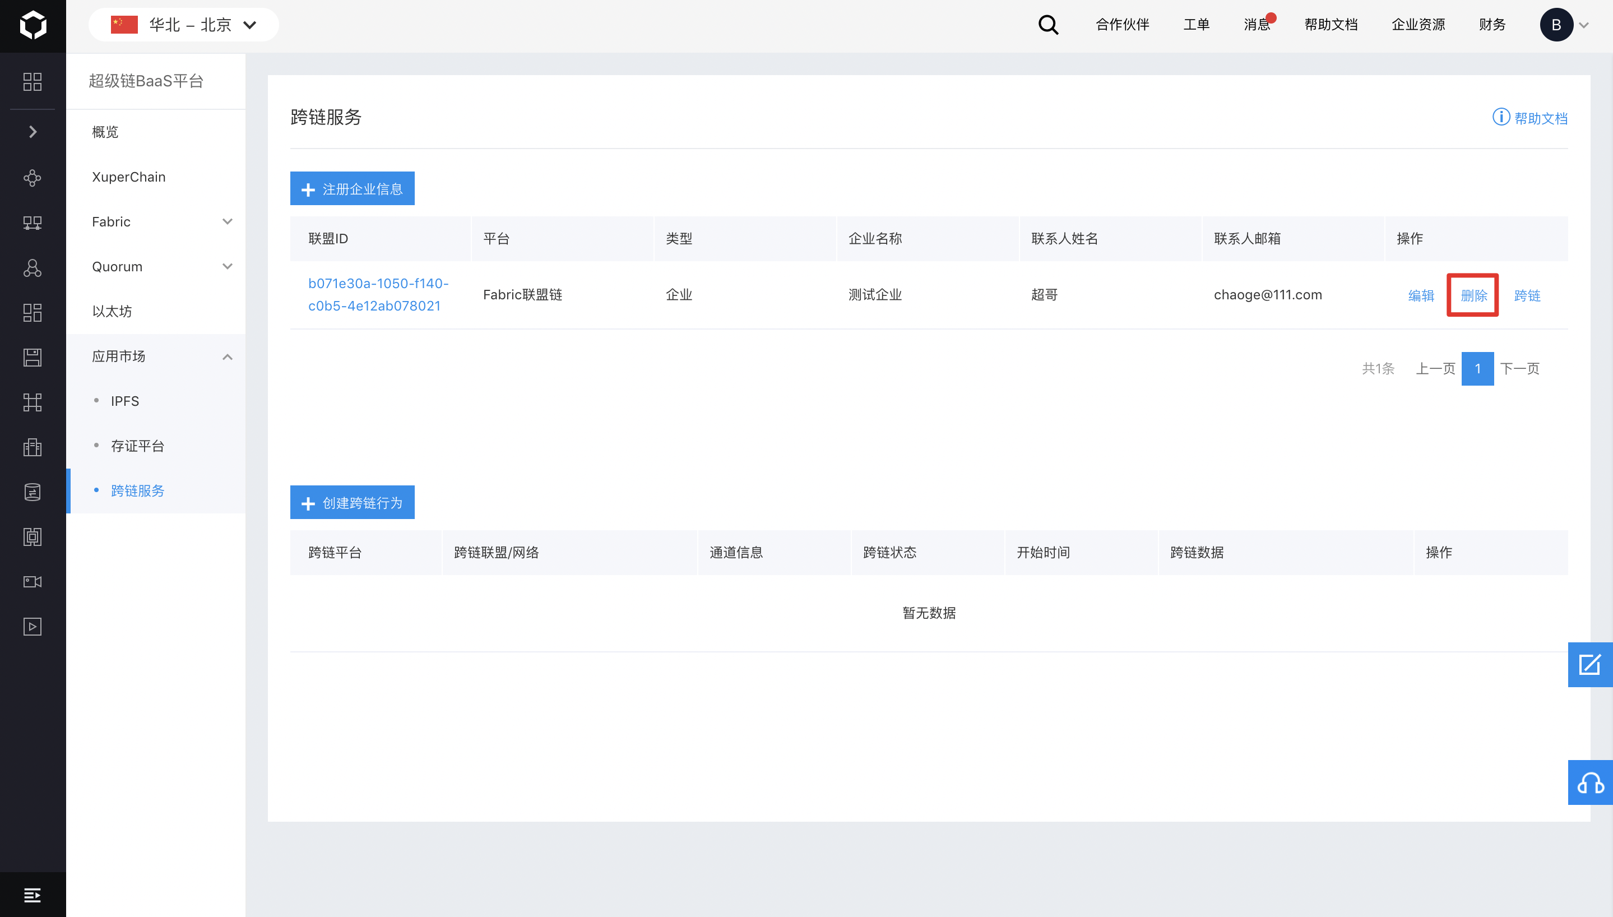Open the buildings enterprise sidebar icon
The height and width of the screenshot is (917, 1613).
tap(33, 447)
